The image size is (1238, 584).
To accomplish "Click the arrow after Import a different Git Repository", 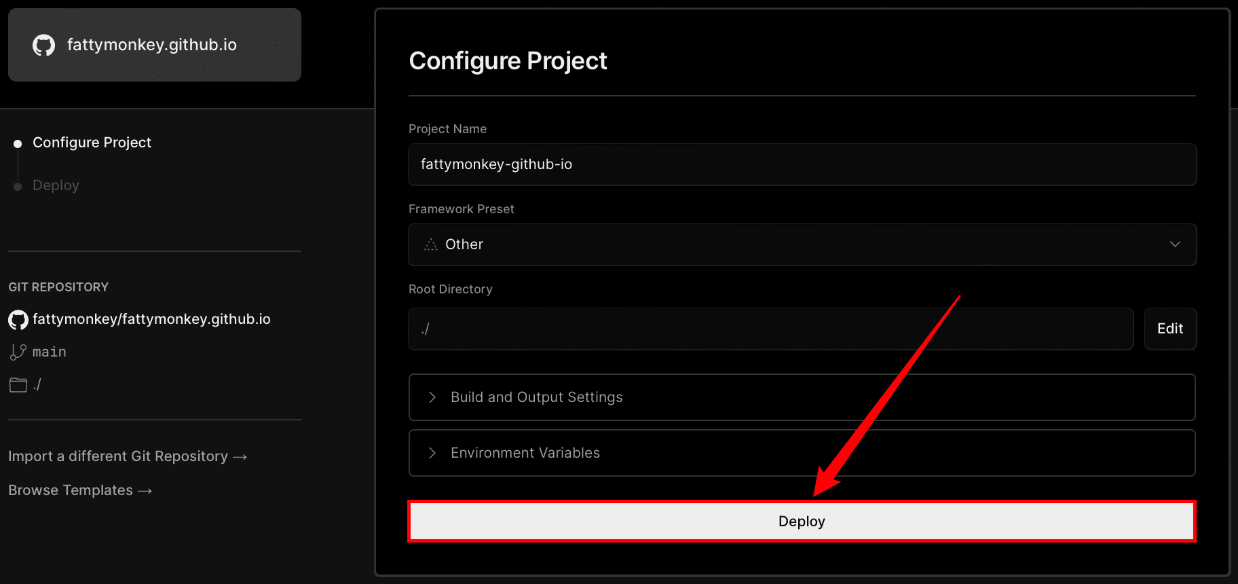I will tap(240, 457).
